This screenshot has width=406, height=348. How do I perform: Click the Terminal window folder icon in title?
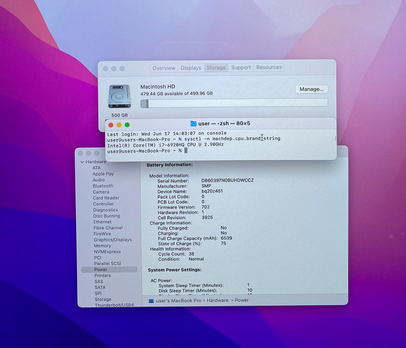tap(193, 123)
